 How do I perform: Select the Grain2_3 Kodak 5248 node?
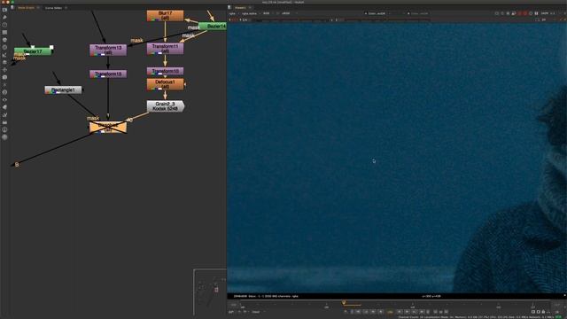pos(166,106)
